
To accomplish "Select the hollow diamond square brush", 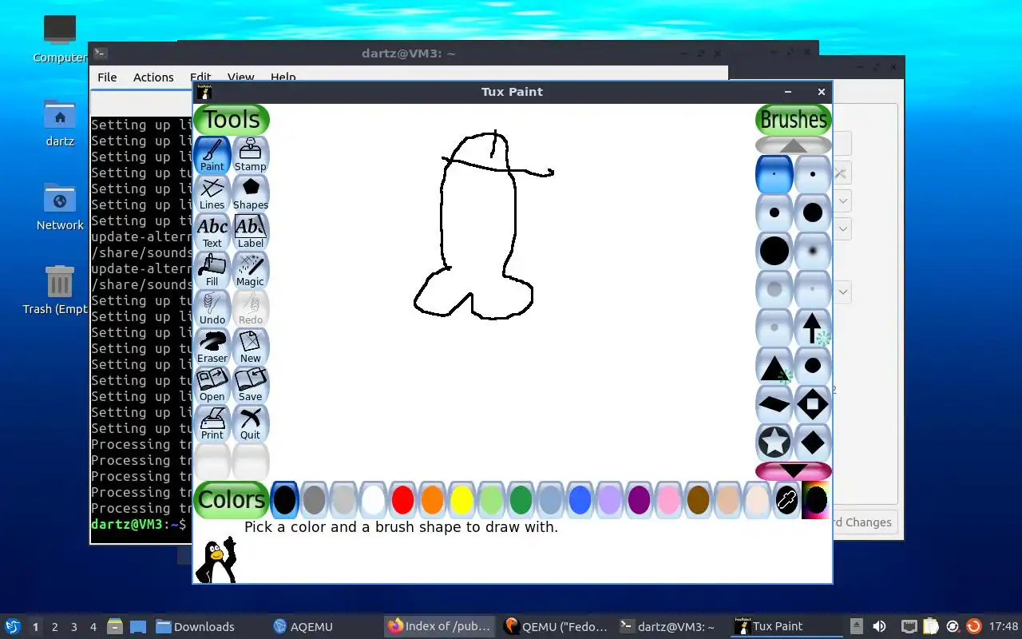I will 813,404.
